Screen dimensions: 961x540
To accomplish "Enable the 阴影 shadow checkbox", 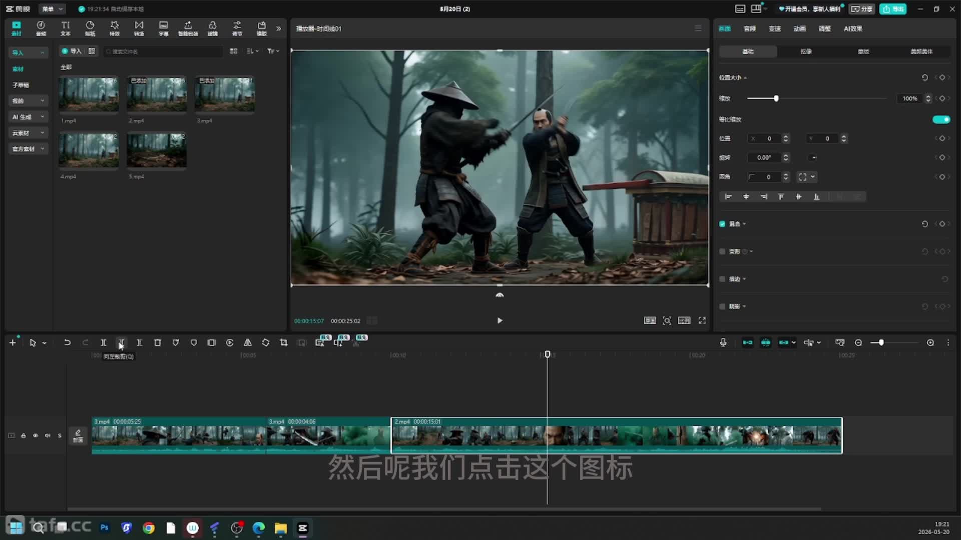I will pyautogui.click(x=722, y=306).
